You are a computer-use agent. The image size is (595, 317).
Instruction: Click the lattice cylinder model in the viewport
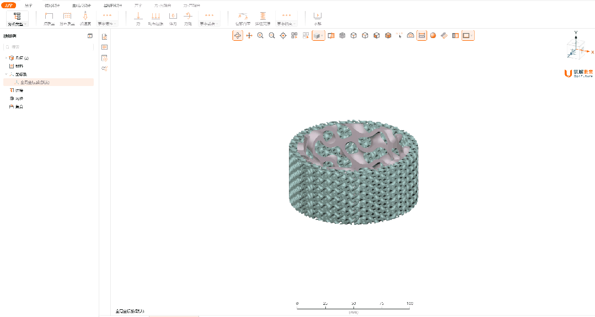click(353, 172)
